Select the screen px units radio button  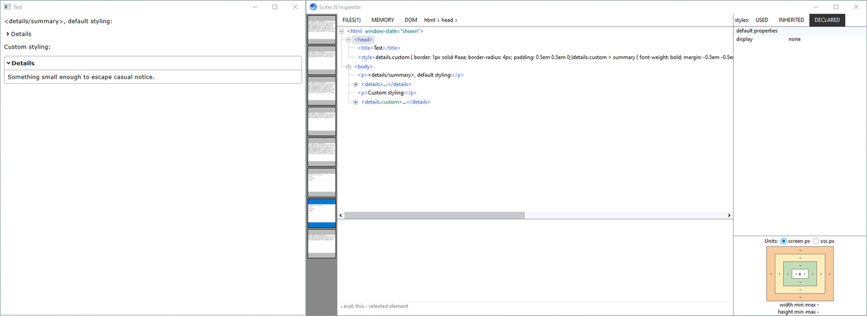784,241
